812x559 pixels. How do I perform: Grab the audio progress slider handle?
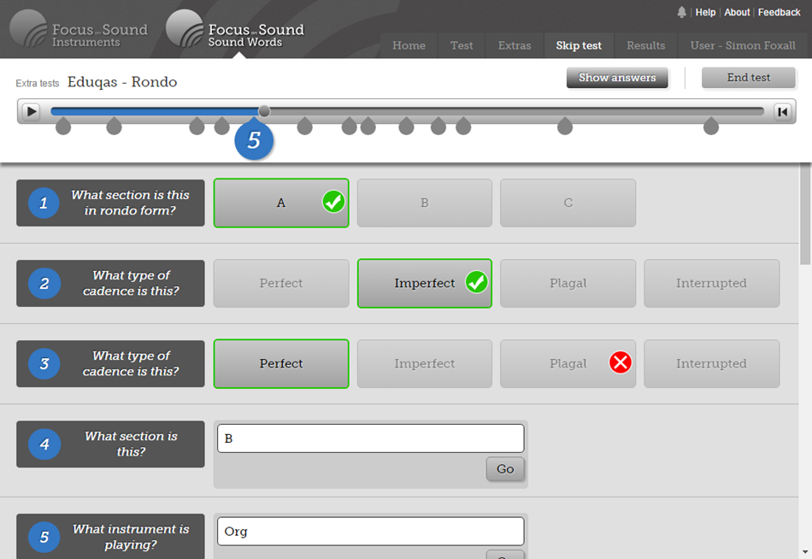[x=264, y=111]
